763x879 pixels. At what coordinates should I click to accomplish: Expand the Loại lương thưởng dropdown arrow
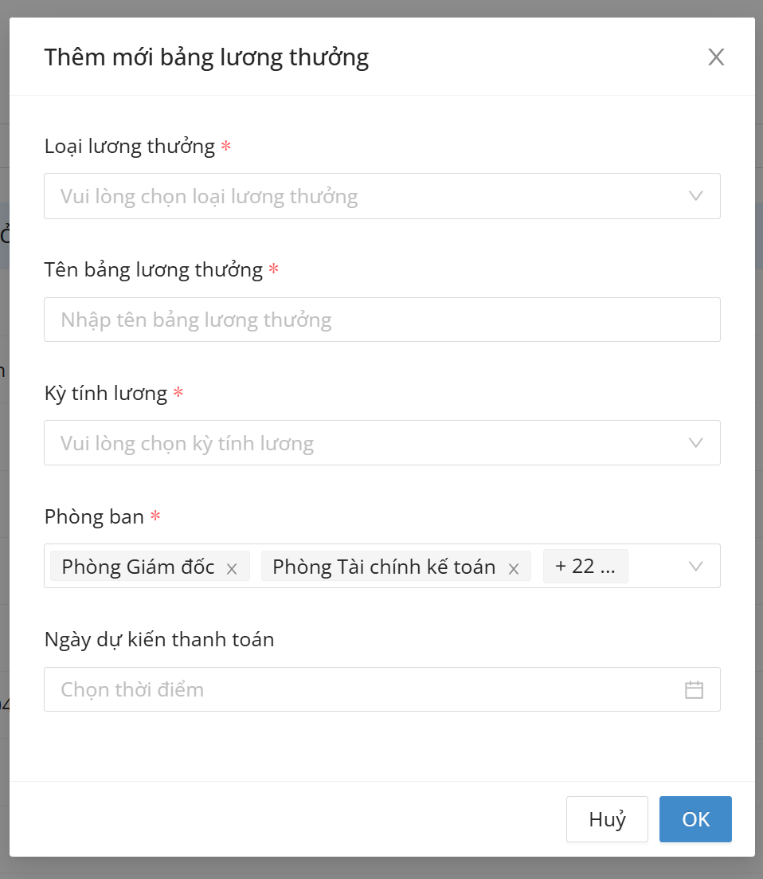(695, 196)
